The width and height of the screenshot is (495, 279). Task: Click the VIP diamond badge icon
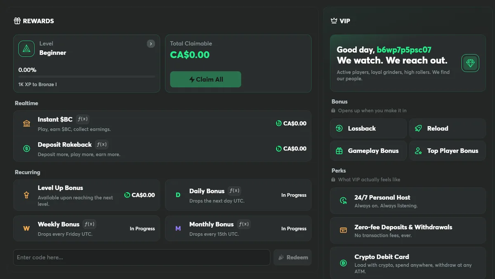470,63
